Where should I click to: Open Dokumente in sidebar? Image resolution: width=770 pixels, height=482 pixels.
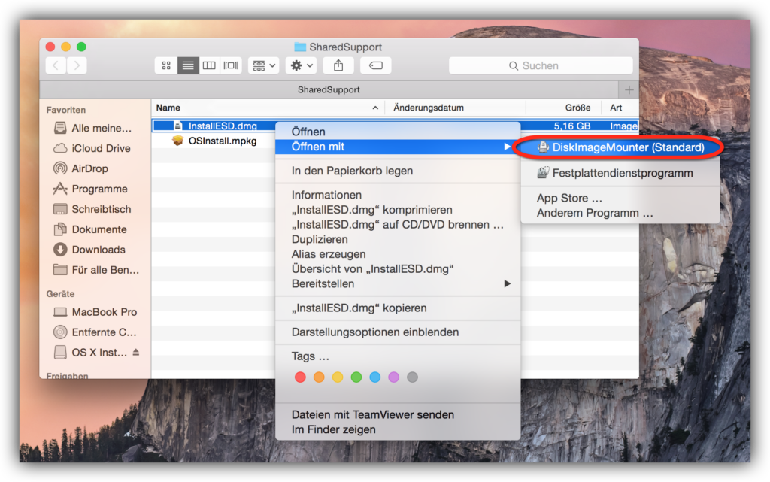tap(90, 229)
